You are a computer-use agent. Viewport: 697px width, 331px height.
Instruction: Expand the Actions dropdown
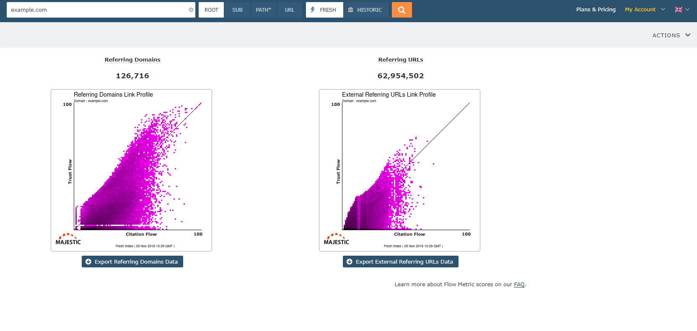coord(671,36)
